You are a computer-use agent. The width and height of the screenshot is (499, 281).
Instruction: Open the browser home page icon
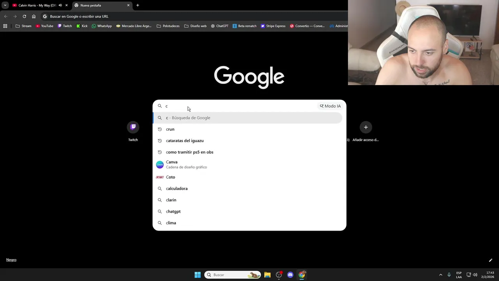coord(34,16)
